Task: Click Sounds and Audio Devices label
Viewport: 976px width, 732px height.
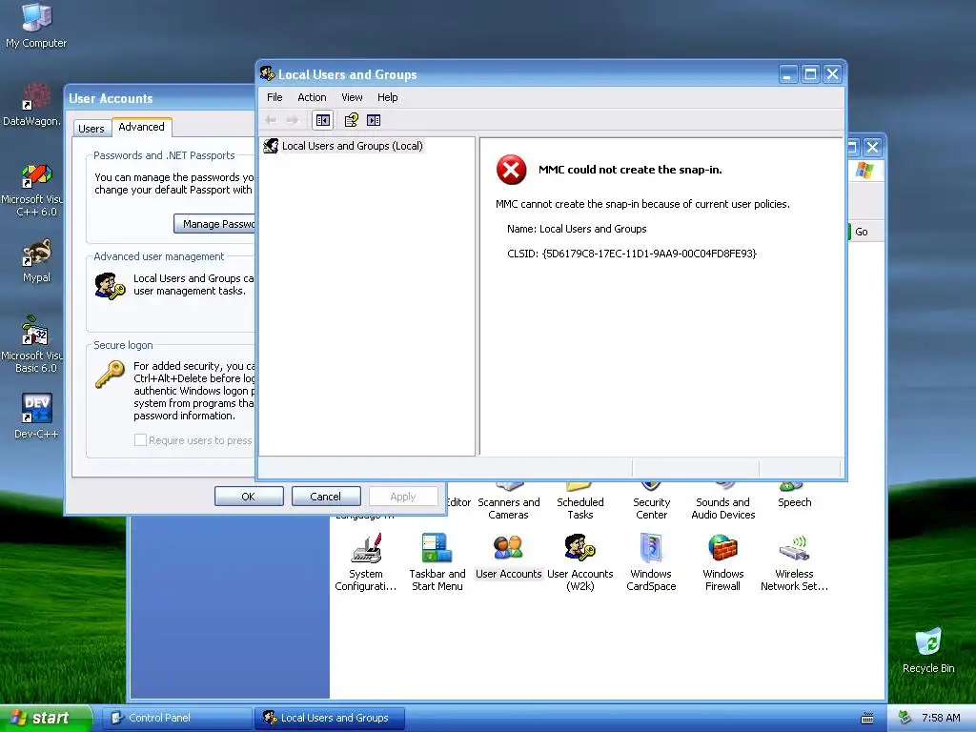Action: [x=722, y=509]
